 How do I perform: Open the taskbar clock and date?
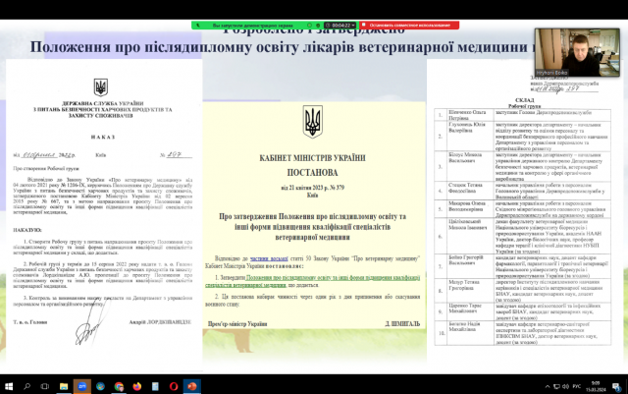tap(596, 386)
